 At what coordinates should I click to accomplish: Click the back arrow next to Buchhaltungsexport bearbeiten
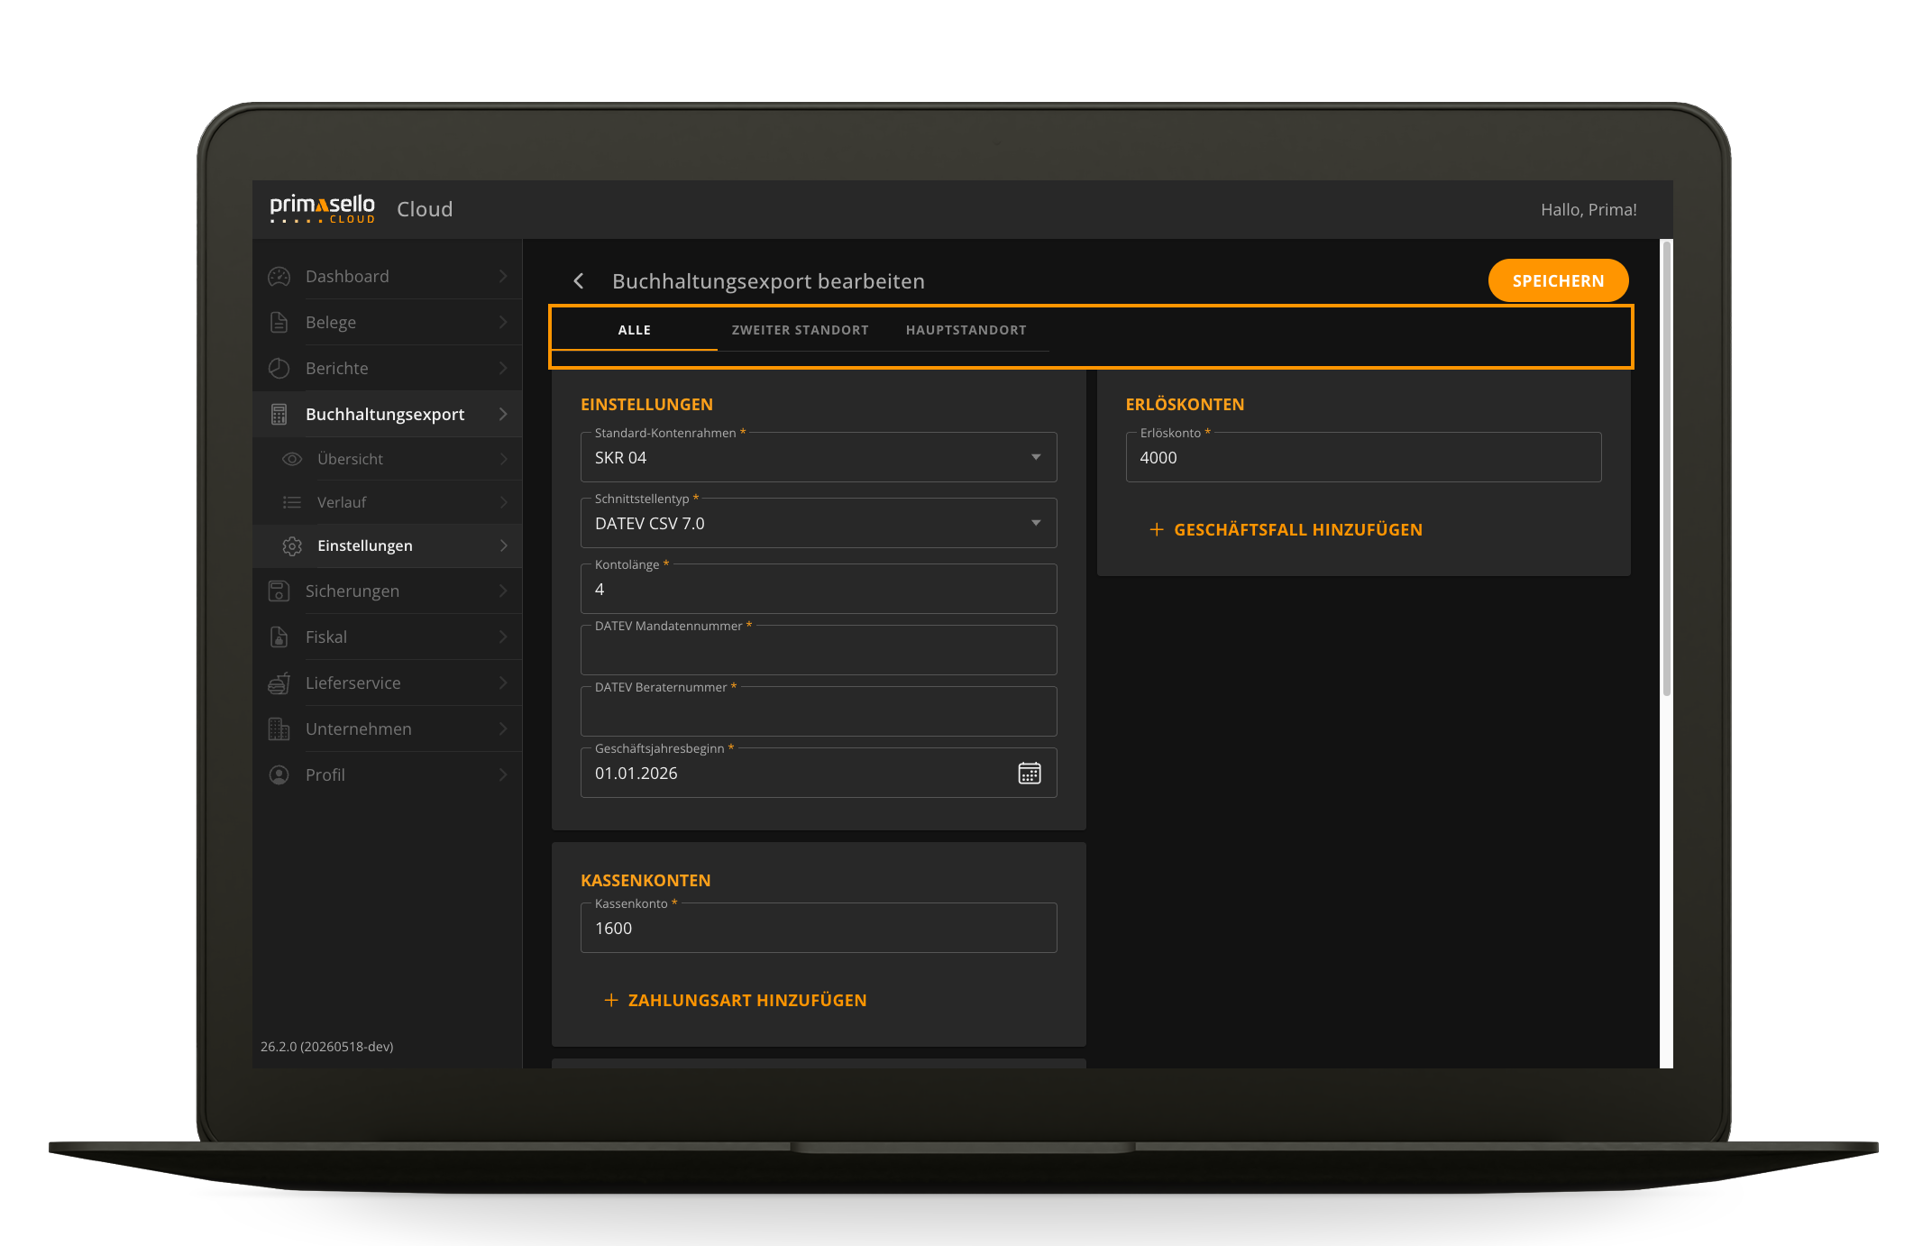click(579, 281)
